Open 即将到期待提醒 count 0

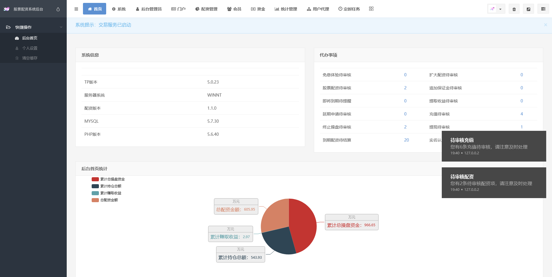405,101
